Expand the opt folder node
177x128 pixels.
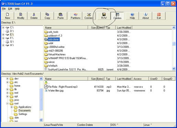8,96
